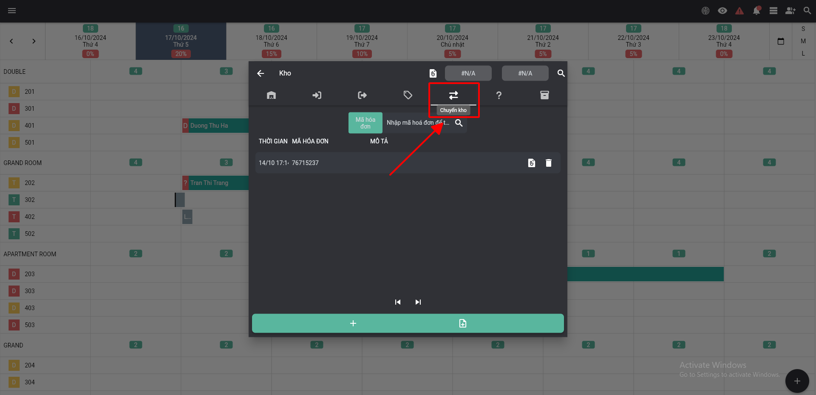Open the calendar date picker icon
The height and width of the screenshot is (395, 816).
[781, 41]
